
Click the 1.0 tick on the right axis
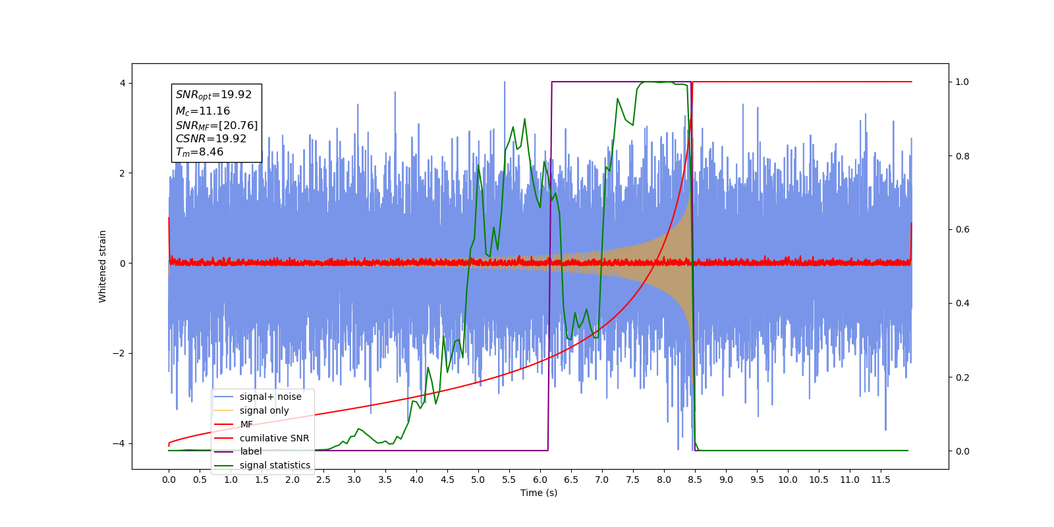point(962,82)
